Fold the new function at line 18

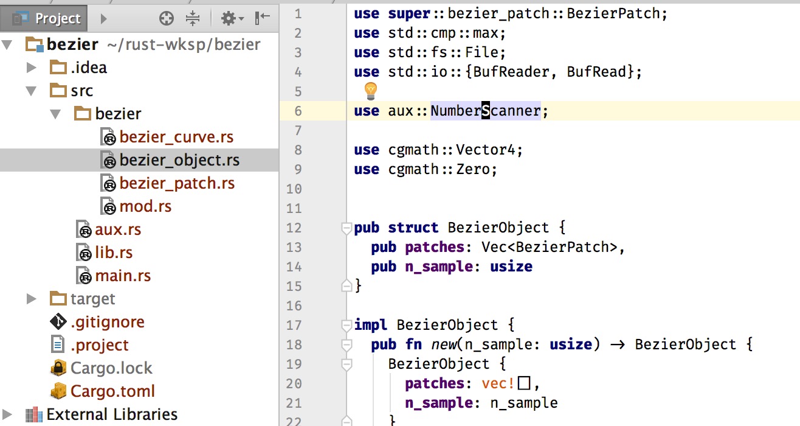(x=347, y=345)
